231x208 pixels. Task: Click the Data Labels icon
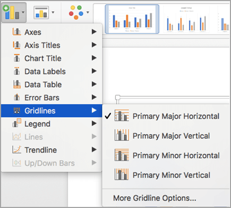click(16, 71)
